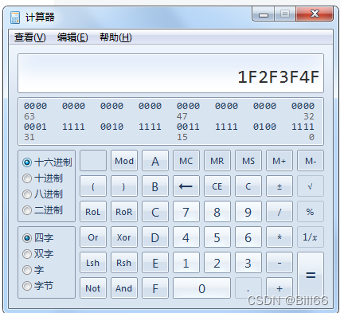The width and height of the screenshot is (340, 313).
Task: Select the Byte (字节) radio button
Action: pyautogui.click(x=27, y=286)
